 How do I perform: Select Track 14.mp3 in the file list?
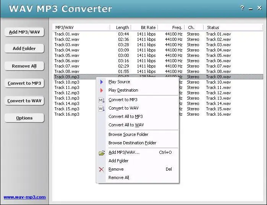67,103
